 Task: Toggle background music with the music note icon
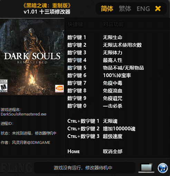pos(162,168)
